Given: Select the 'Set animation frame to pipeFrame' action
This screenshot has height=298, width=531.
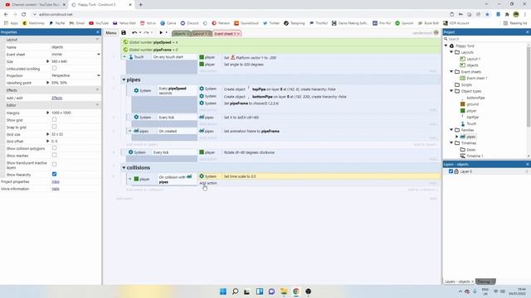Looking at the screenshot, I should 251,131.
